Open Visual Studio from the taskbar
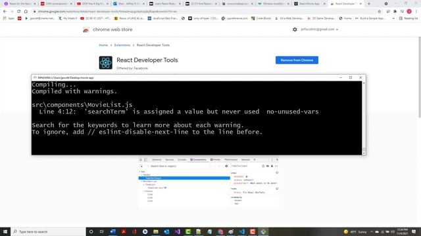 [177, 231]
